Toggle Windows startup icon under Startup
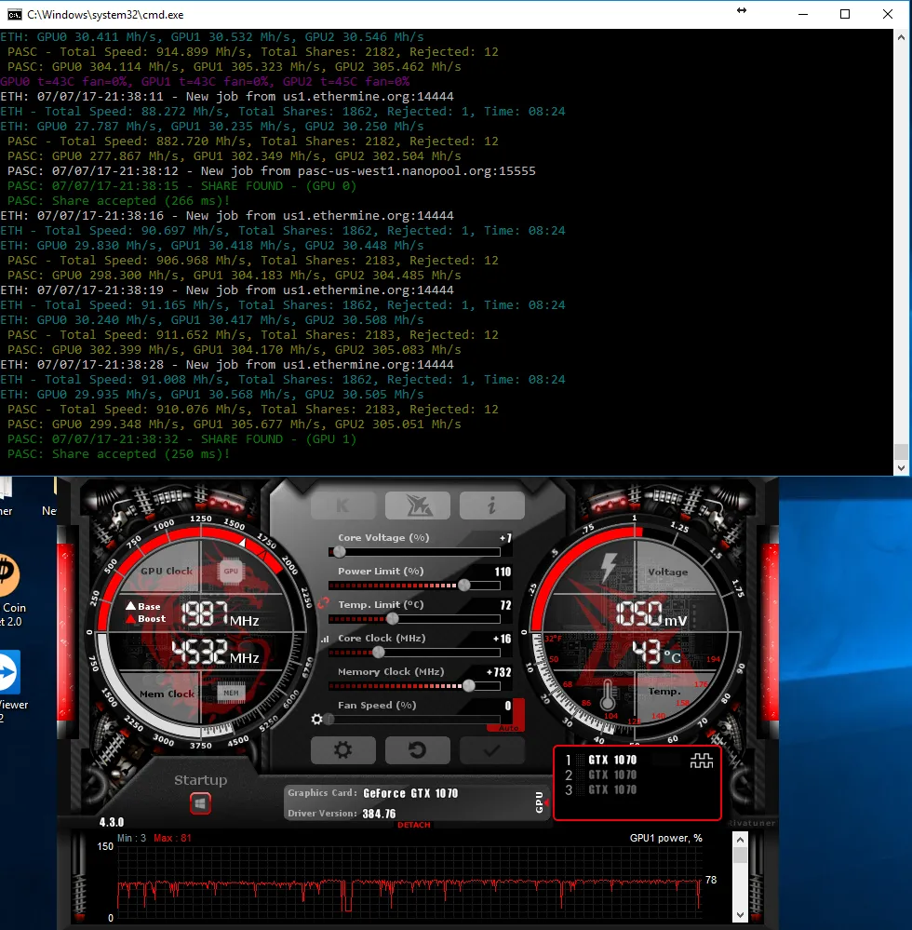912x930 pixels. click(x=200, y=803)
